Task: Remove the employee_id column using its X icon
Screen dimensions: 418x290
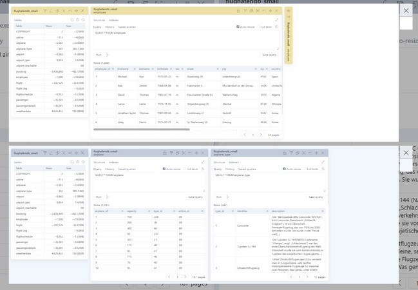Action: (x=113, y=68)
